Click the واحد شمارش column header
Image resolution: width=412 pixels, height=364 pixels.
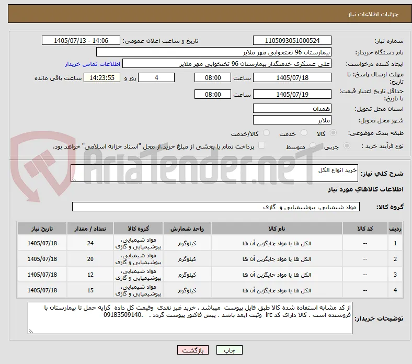[x=187, y=229]
